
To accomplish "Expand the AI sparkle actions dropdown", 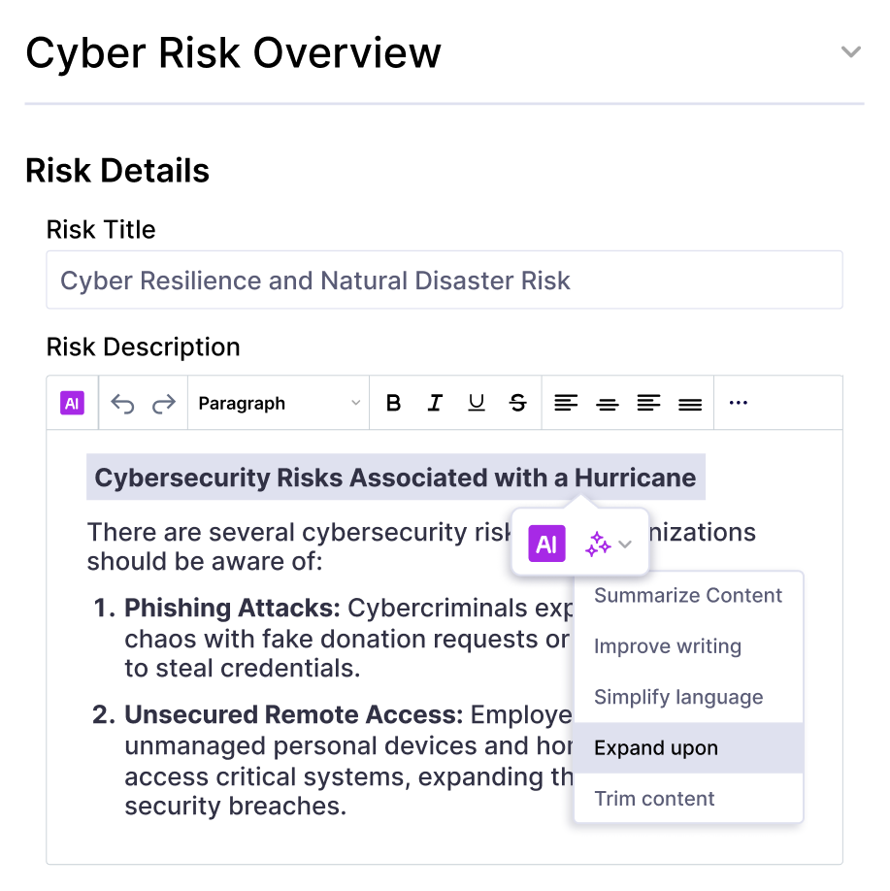I will pyautogui.click(x=609, y=544).
